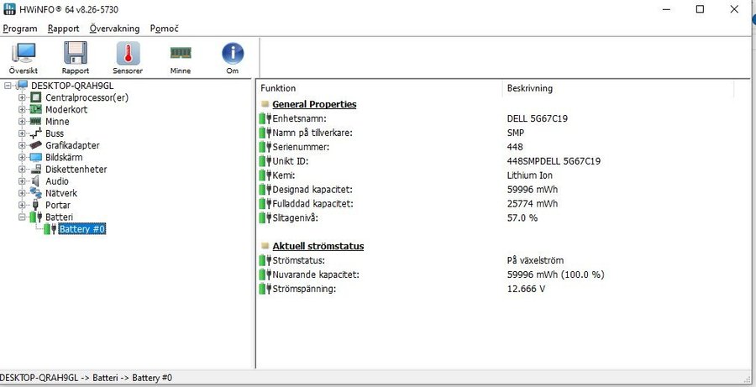The height and width of the screenshot is (387, 756).
Task: Select Battery #0 in the tree
Action: point(82,229)
